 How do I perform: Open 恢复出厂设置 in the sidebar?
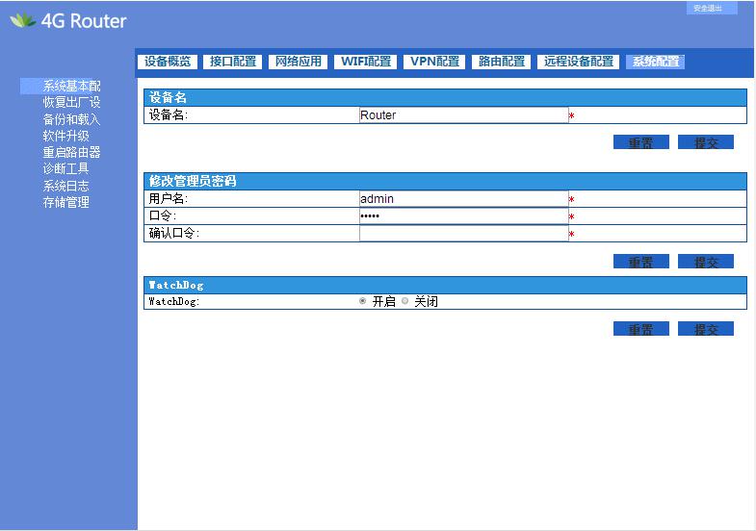(x=71, y=103)
